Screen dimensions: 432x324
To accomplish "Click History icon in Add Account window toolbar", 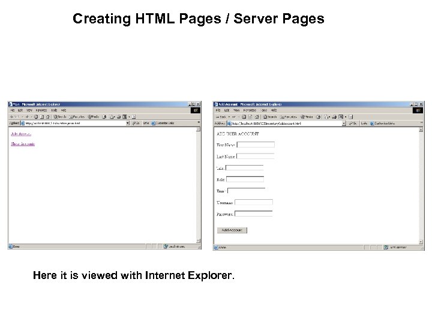I will click(x=318, y=117).
